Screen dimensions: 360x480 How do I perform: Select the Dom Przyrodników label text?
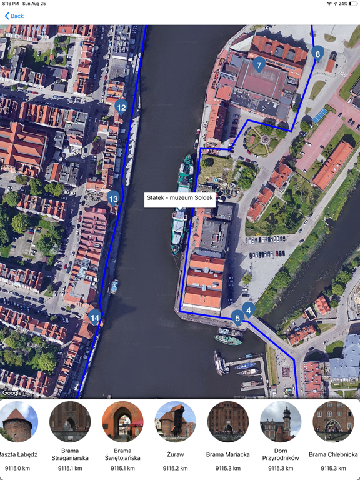point(281,454)
